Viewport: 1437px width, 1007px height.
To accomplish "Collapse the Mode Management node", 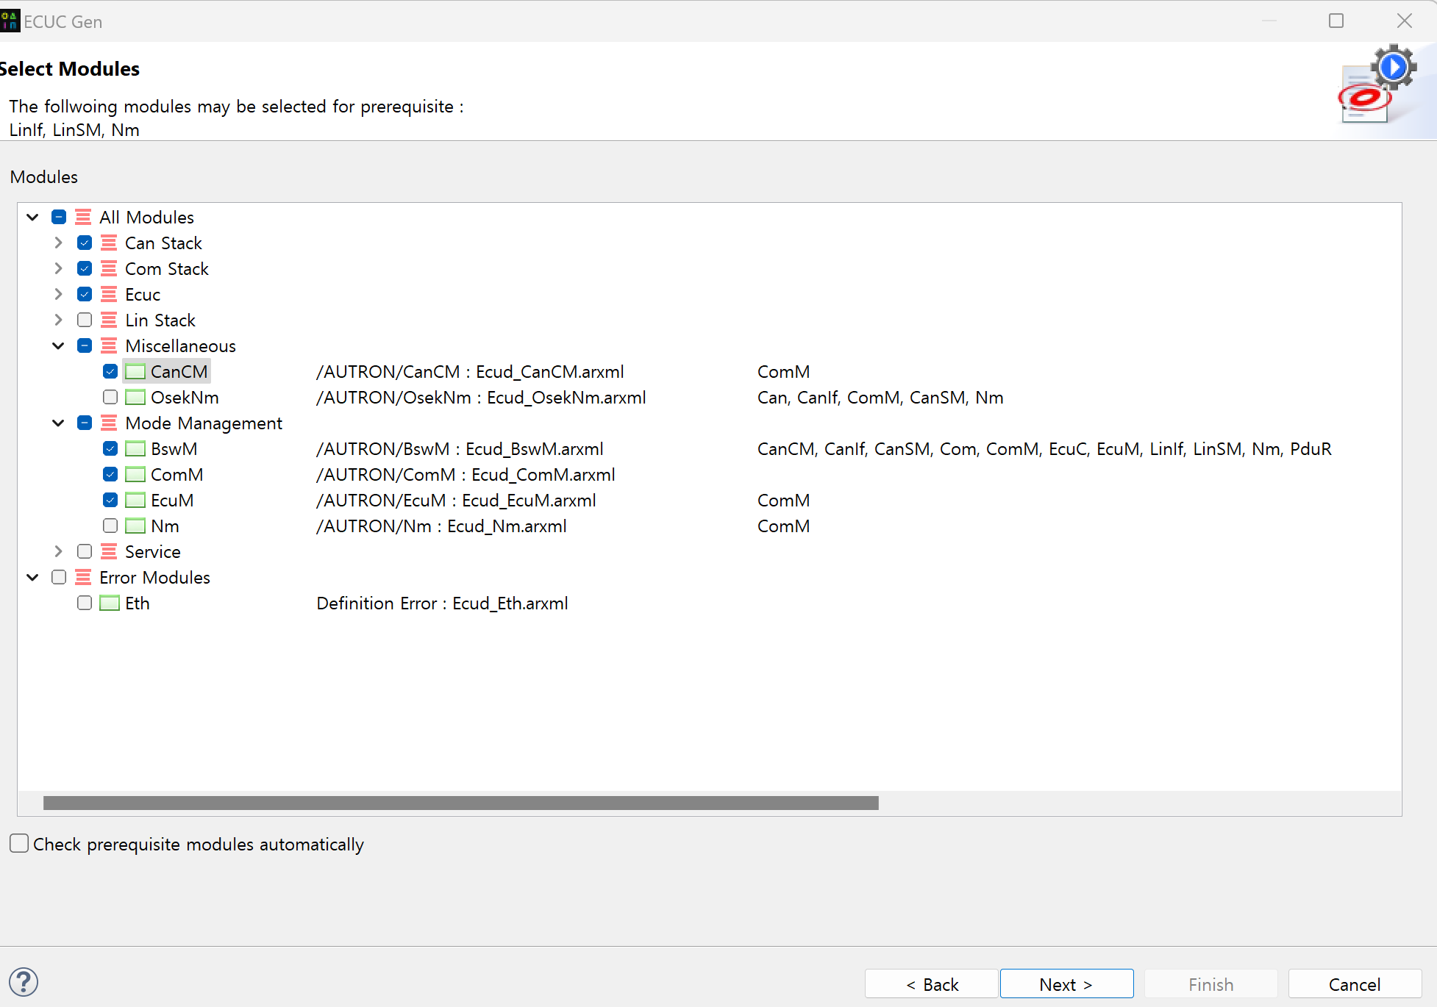I will [x=58, y=423].
